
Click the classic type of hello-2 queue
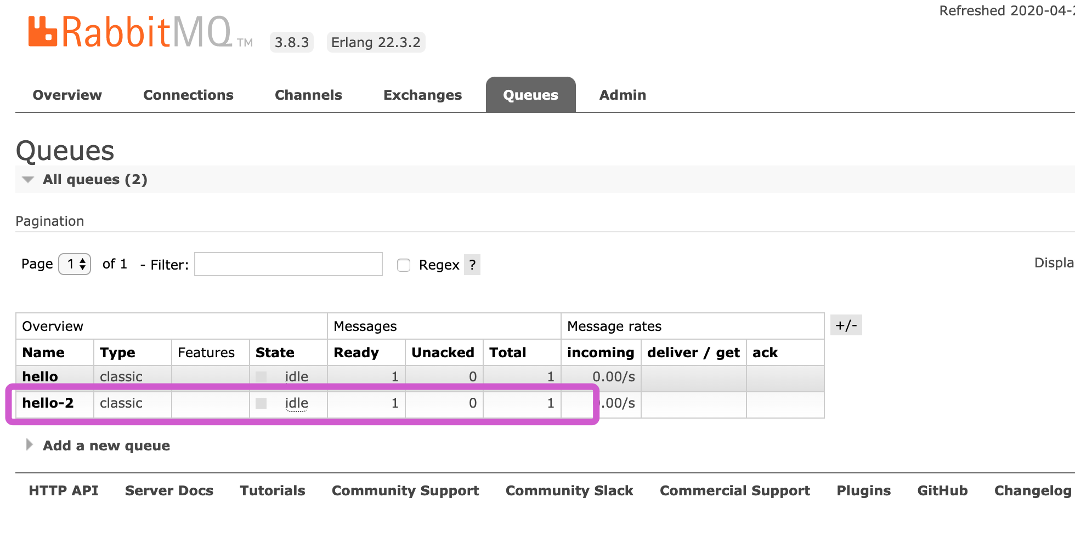point(121,403)
